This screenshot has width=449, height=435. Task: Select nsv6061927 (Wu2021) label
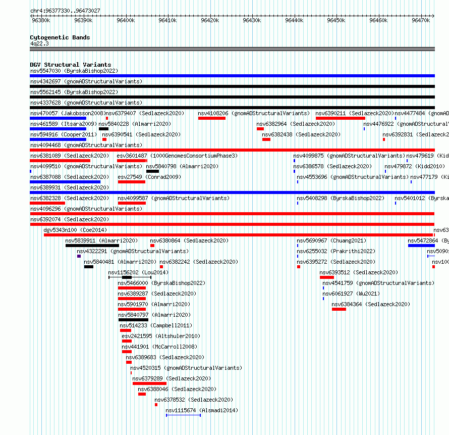pyautogui.click(x=351, y=294)
